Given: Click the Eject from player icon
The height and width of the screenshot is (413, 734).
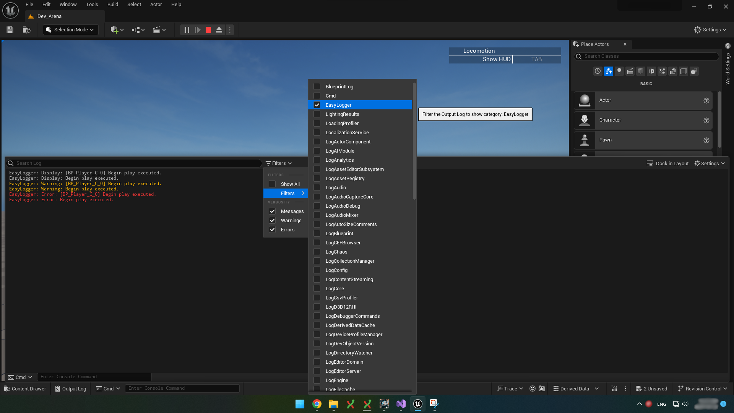Looking at the screenshot, I should [219, 30].
